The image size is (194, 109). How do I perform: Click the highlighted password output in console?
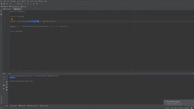(12, 78)
